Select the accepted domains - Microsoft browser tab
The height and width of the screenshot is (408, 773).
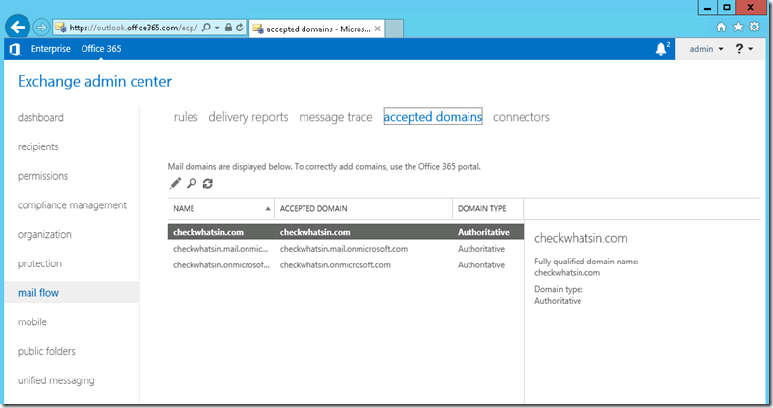pos(316,29)
